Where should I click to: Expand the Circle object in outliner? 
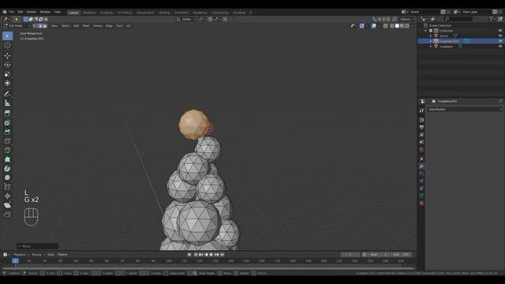[x=431, y=35]
